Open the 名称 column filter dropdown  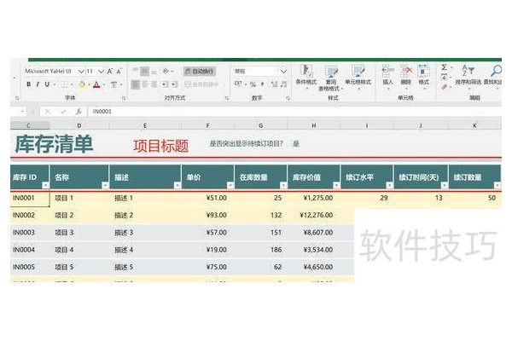pos(105,185)
